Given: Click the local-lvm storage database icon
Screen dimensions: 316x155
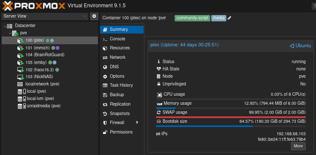Looking at the screenshot, I should tap(20, 99).
